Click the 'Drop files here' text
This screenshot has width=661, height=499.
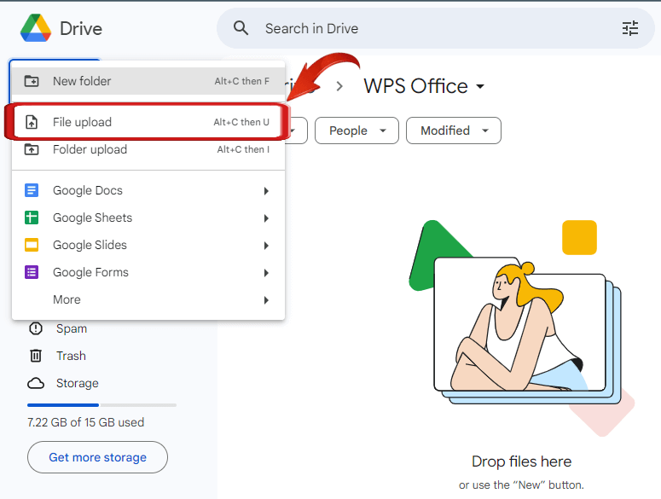click(x=521, y=461)
